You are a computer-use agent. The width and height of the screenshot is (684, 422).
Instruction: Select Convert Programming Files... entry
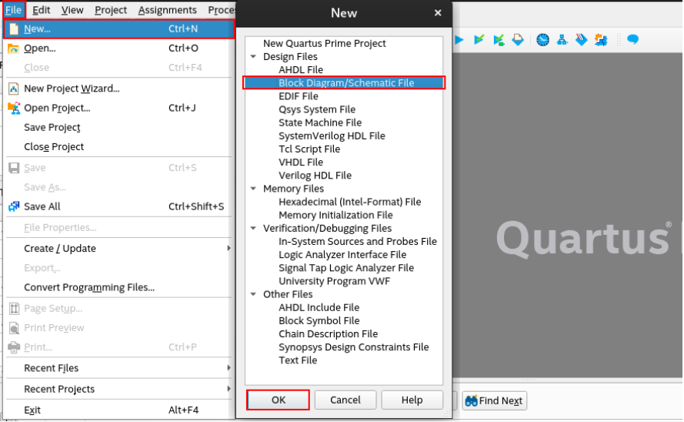118,287
